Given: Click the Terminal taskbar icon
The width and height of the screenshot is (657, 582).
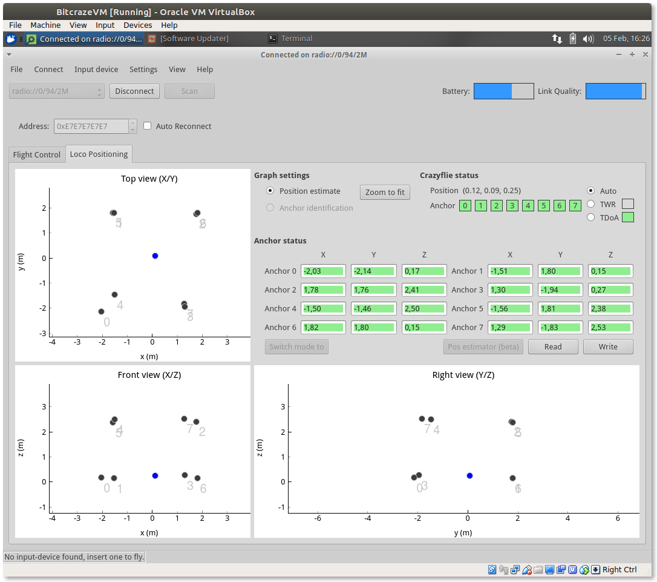Looking at the screenshot, I should pyautogui.click(x=273, y=39).
